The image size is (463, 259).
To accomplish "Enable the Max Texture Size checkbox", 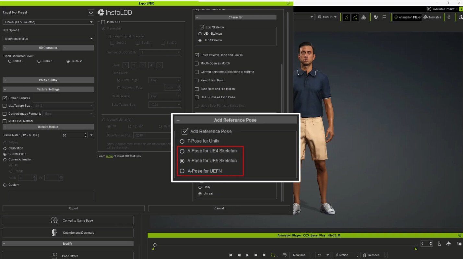I will [5, 106].
